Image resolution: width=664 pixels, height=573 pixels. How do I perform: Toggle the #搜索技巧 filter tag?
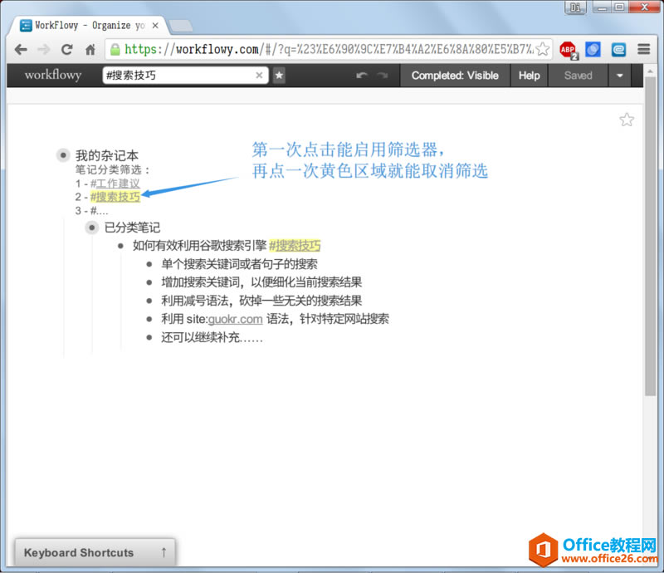(x=115, y=197)
